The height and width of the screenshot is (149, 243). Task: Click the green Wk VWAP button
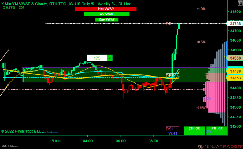pos(107,14)
